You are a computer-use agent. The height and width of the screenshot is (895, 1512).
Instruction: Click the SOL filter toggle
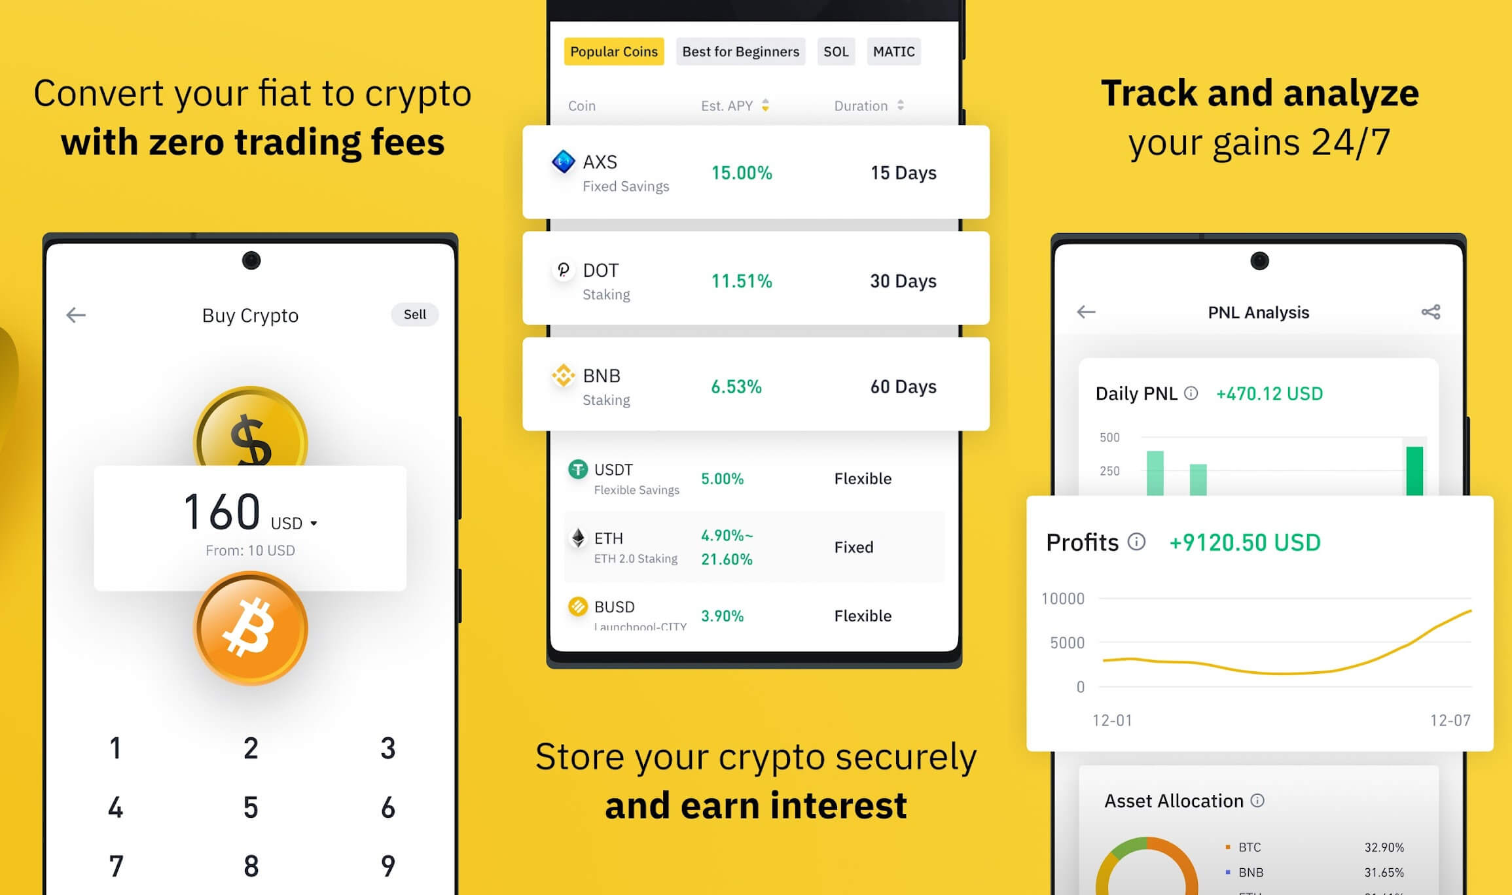835,51
